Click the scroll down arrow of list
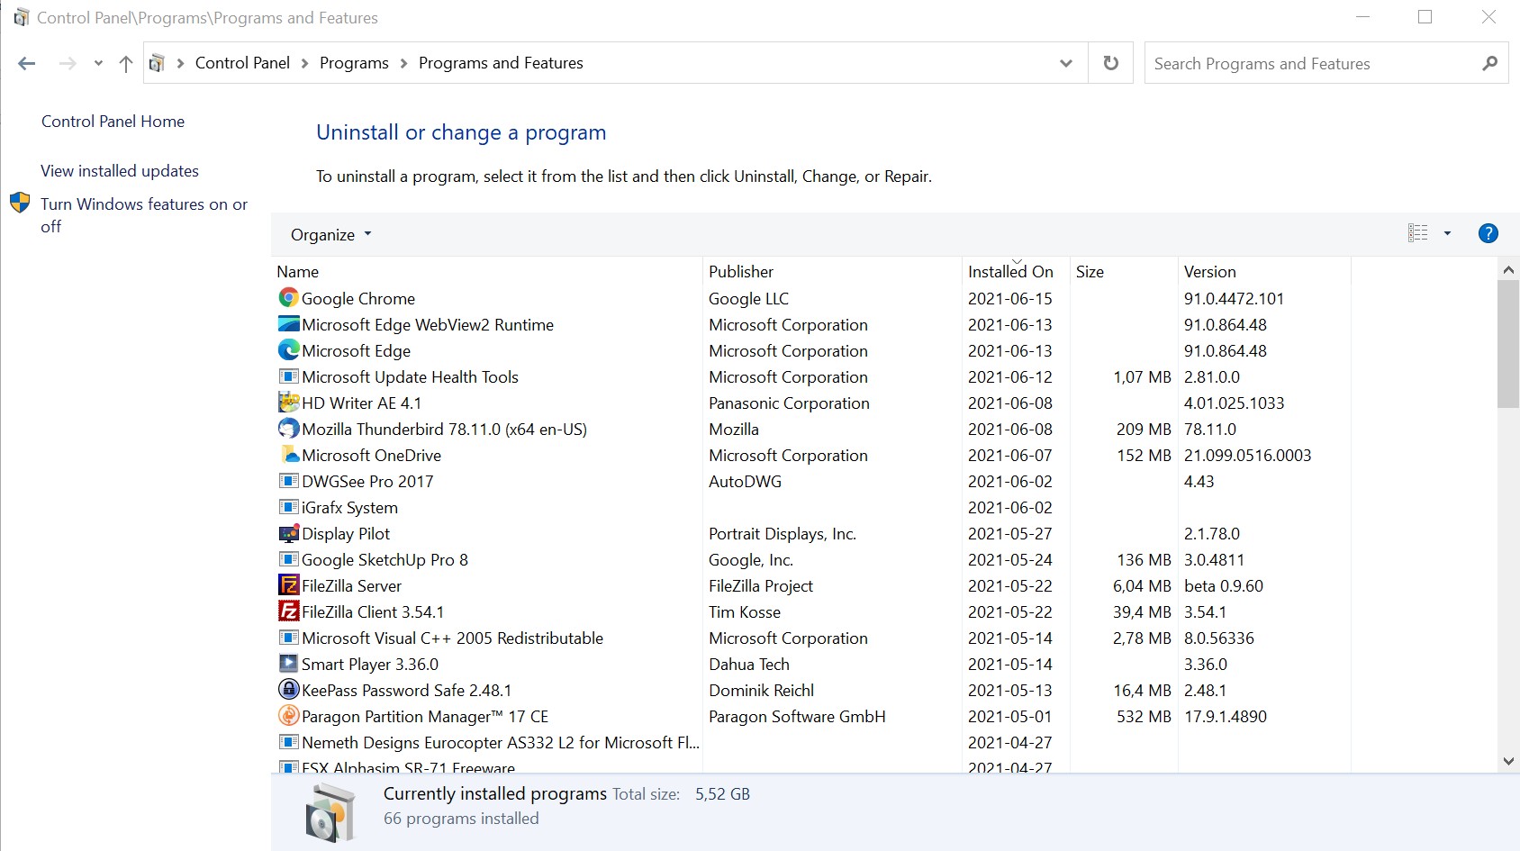Screen dimensions: 1520x851 coord(1508,761)
